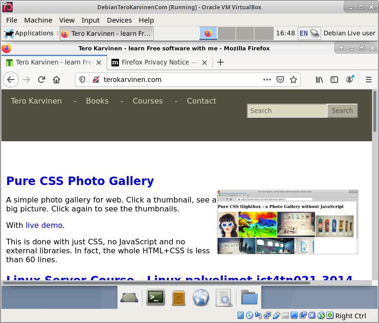Open the Firefox hamburger menu

pos(369,80)
